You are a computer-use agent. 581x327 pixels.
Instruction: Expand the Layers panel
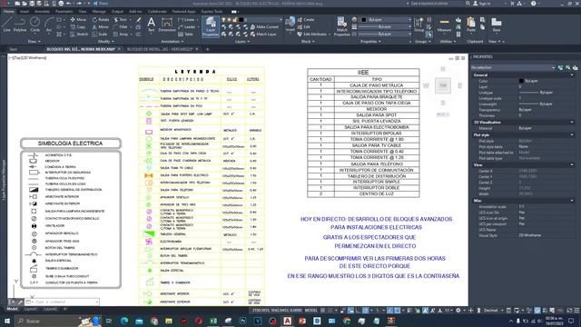point(241,42)
